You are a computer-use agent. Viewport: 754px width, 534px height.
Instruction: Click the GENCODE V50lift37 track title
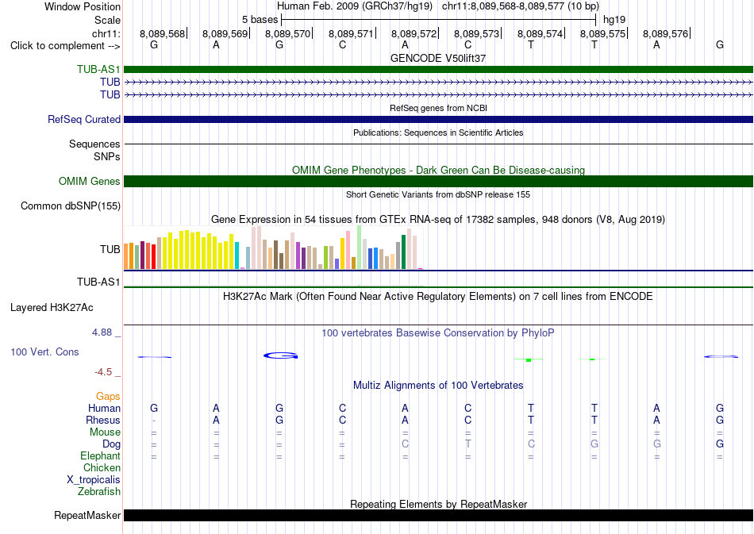(438, 58)
